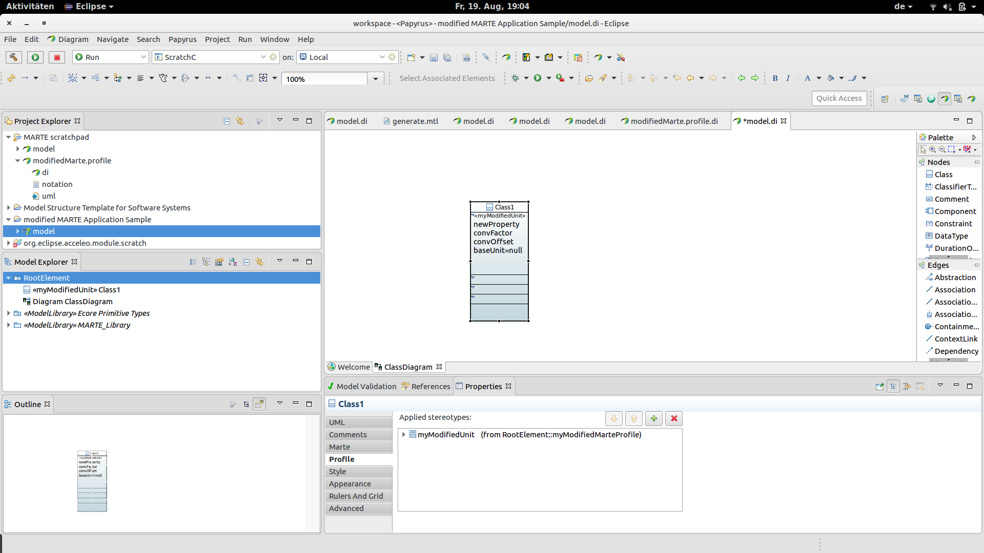Click the Align text icon in diagram toolbar
Image resolution: width=984 pixels, height=553 pixels.
pyautogui.click(x=140, y=78)
